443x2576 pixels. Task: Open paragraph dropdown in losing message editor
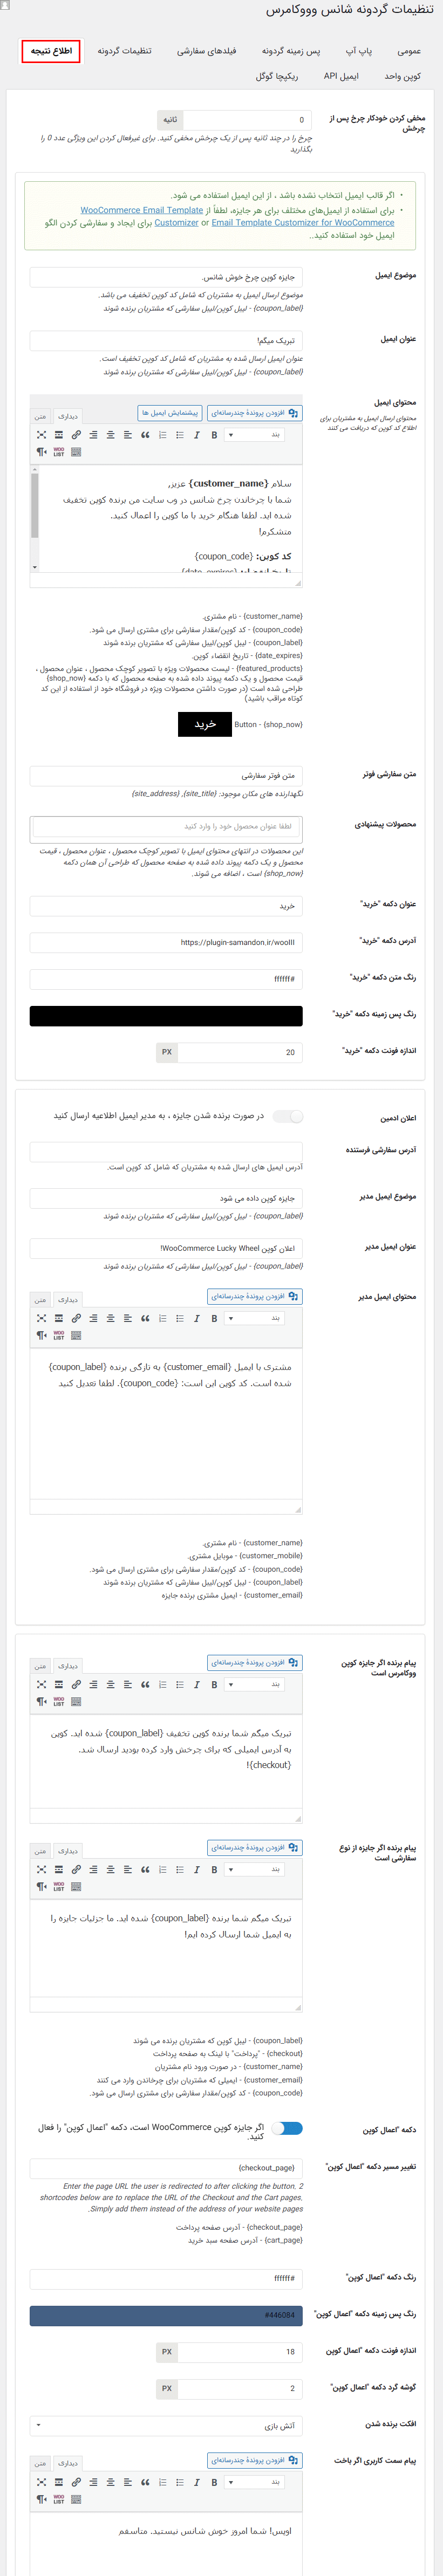click(255, 2482)
